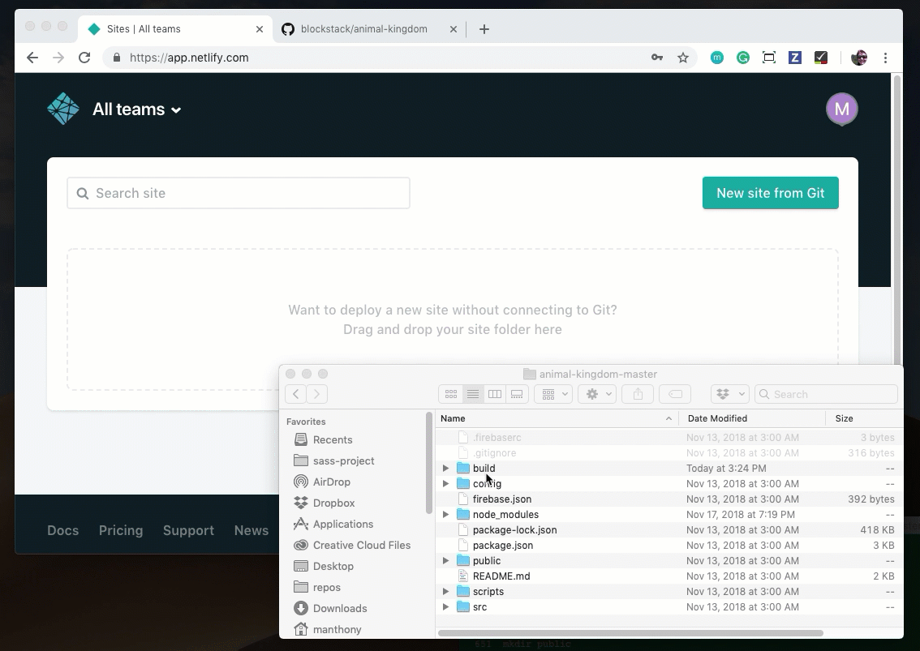Open the Finder Action gear dropdown

597,394
